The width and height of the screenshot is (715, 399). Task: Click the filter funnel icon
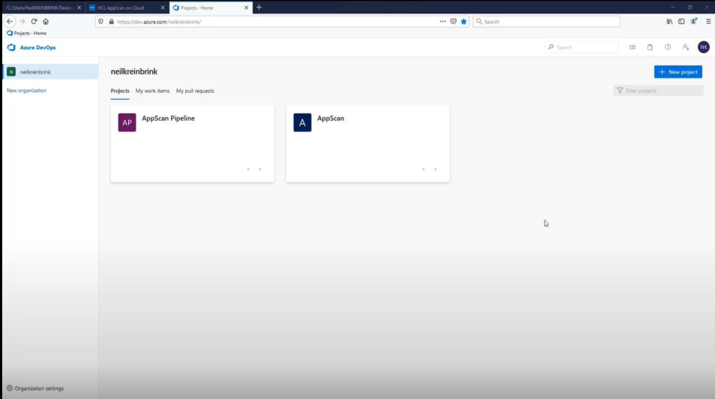620,91
